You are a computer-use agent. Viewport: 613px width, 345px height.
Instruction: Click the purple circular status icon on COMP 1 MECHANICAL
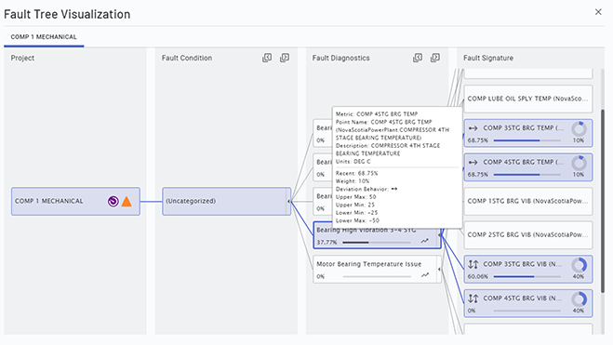[x=113, y=201]
